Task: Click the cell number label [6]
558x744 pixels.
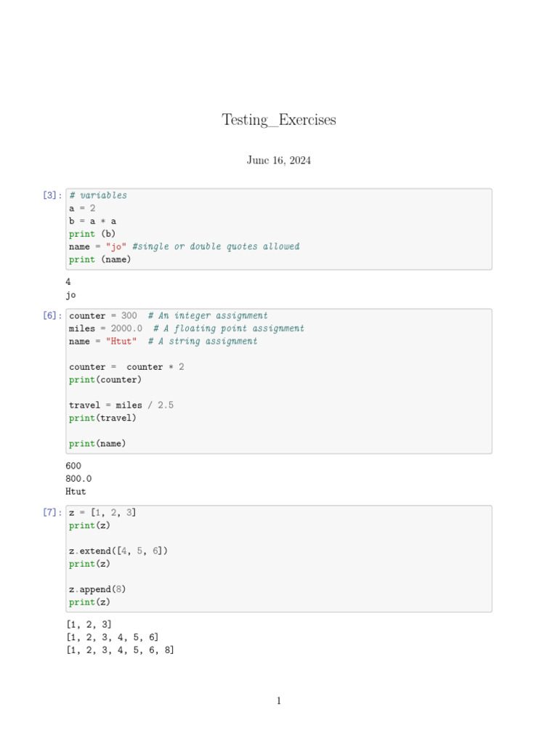Action: pos(52,316)
